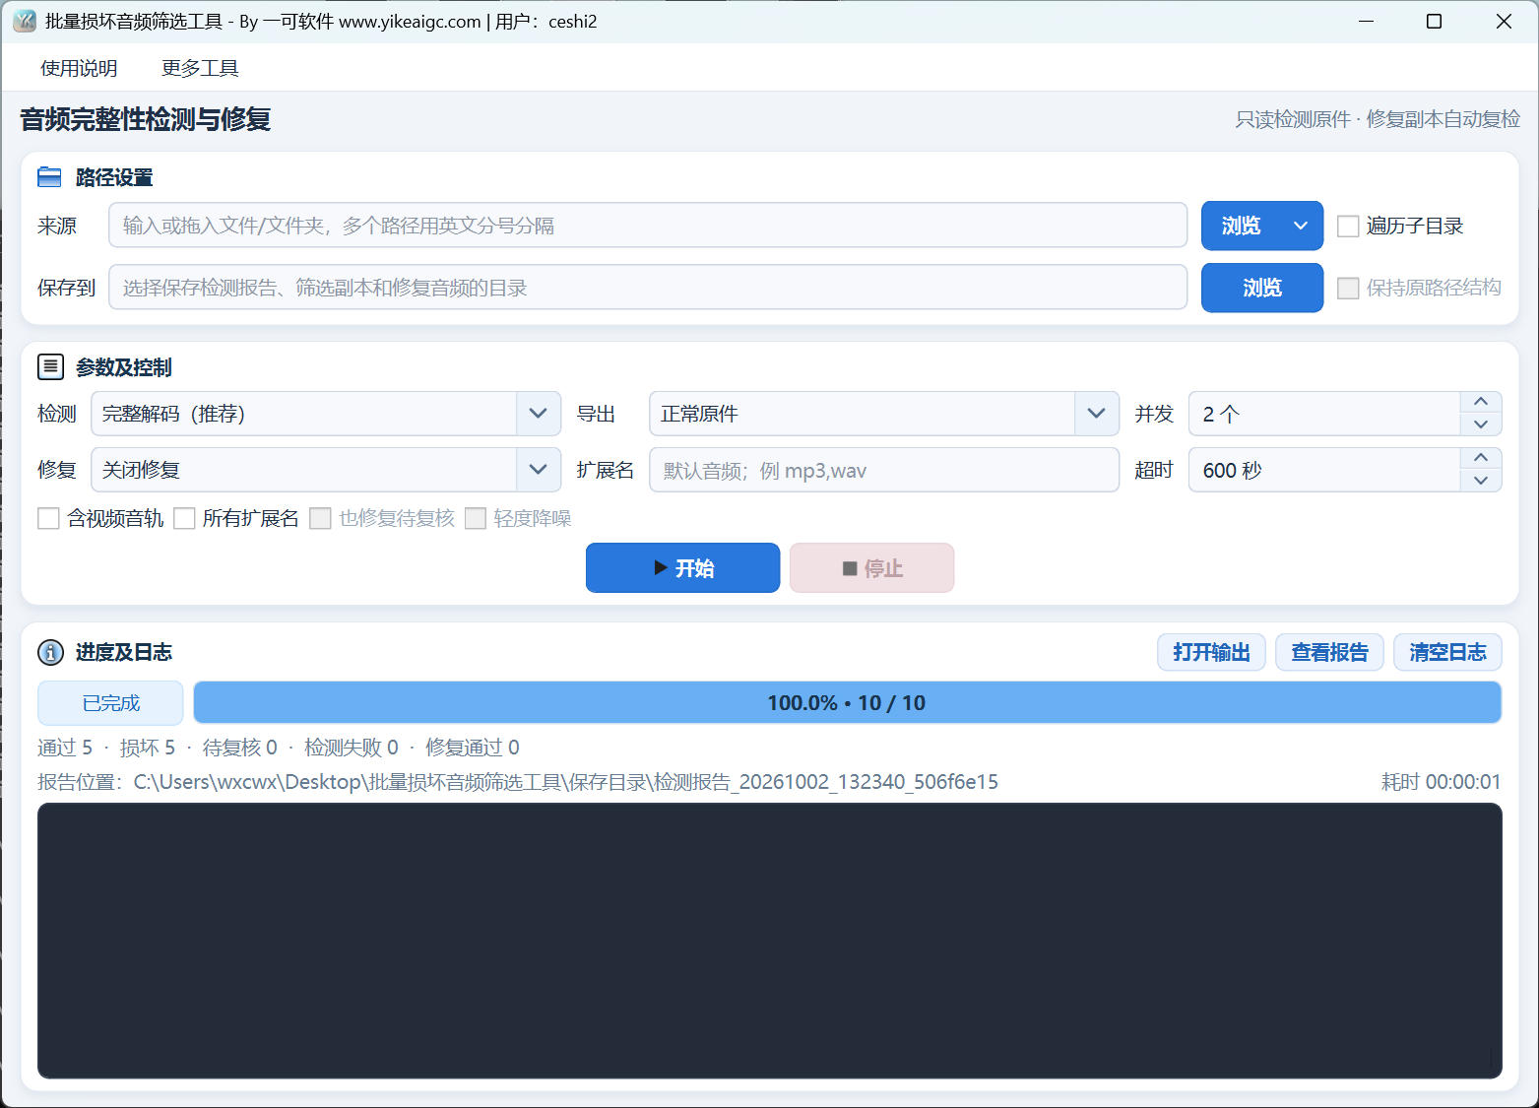The height and width of the screenshot is (1108, 1539).
Task: Click the info icon beside 进度及日志
Action: pos(50,652)
